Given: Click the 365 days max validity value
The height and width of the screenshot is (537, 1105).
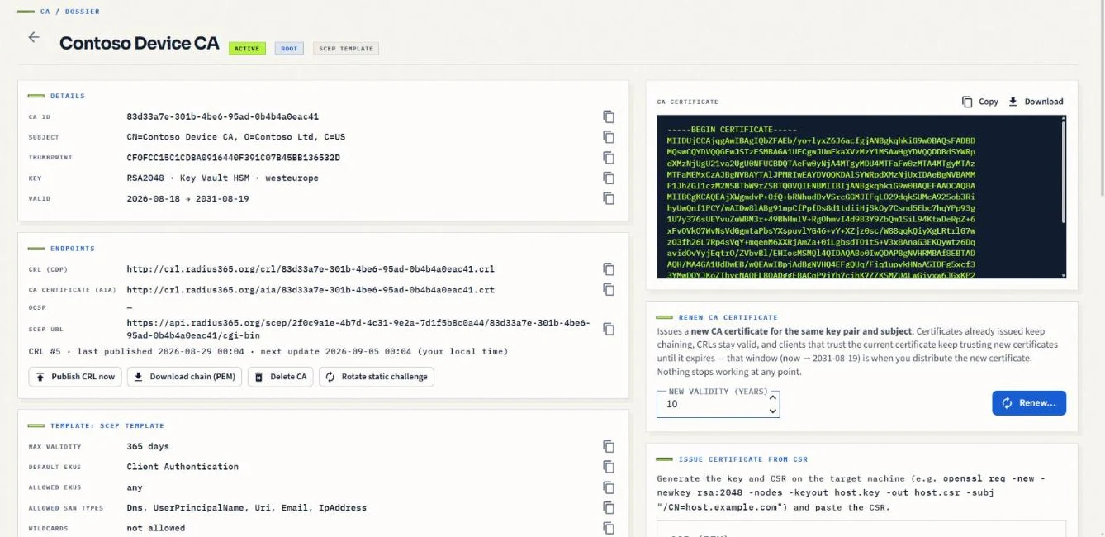Looking at the screenshot, I should (x=148, y=446).
